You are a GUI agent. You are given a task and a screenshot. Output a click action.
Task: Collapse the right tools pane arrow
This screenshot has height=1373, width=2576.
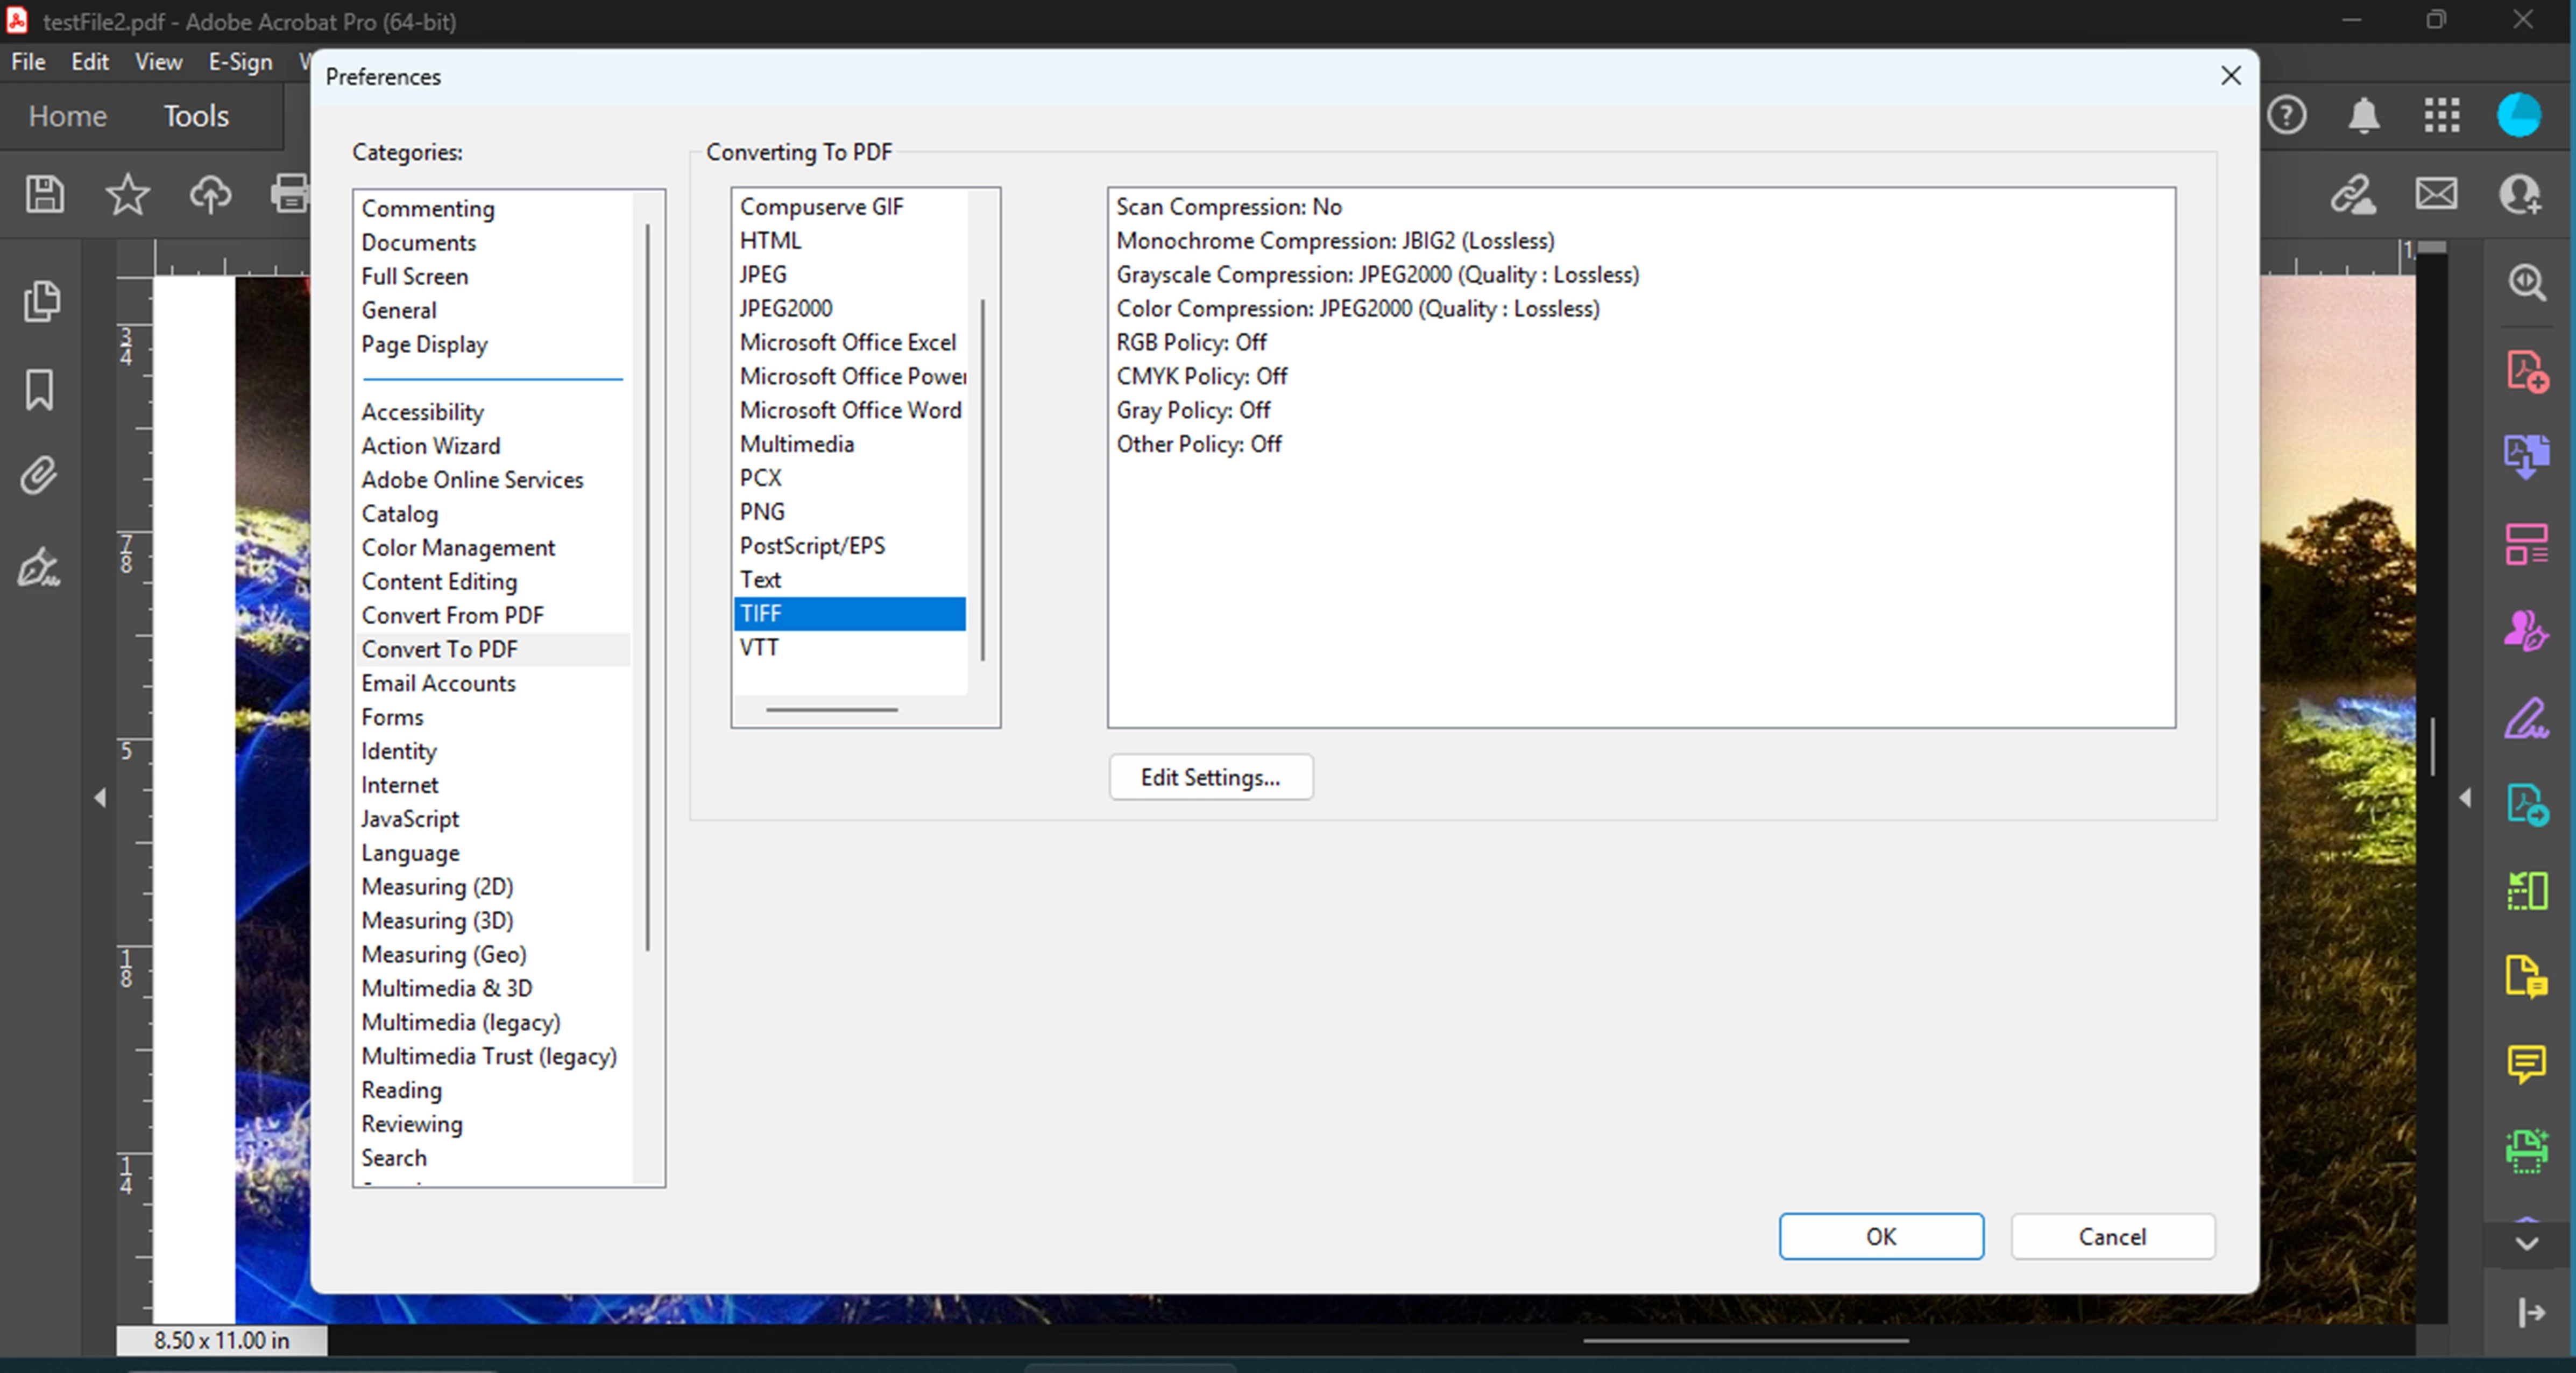pos(2465,798)
